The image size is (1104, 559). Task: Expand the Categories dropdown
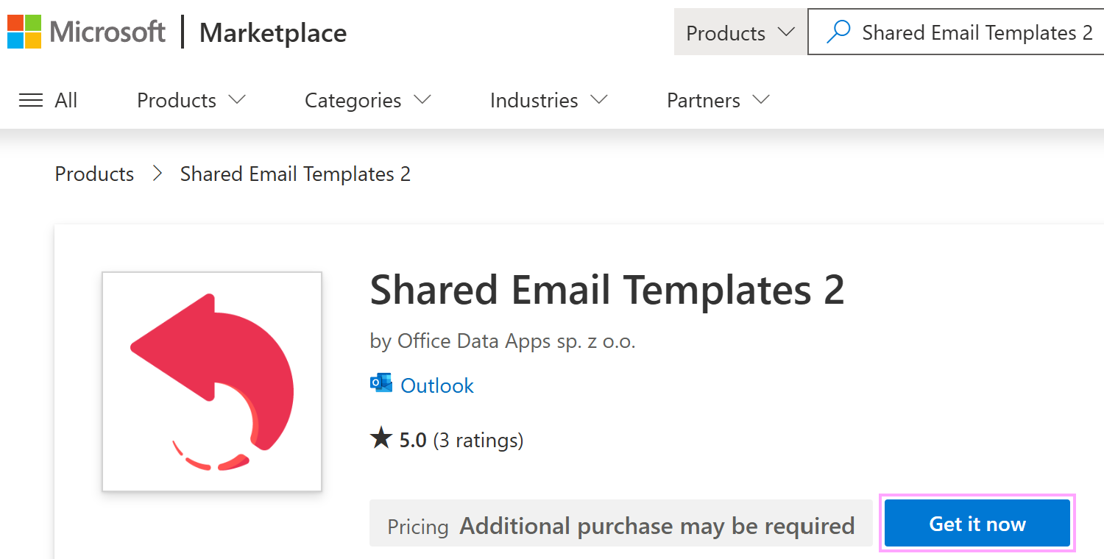coord(367,100)
